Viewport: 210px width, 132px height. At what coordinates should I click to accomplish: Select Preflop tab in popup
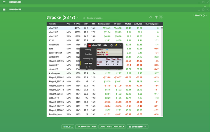pos(88,50)
